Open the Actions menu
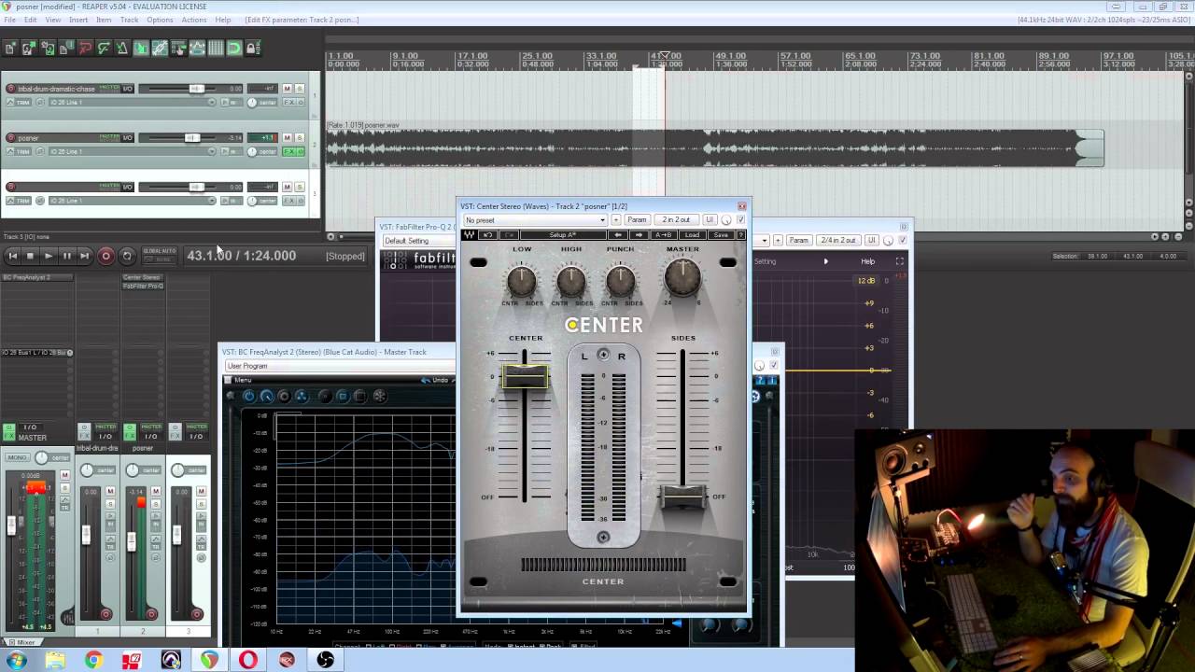 click(194, 20)
